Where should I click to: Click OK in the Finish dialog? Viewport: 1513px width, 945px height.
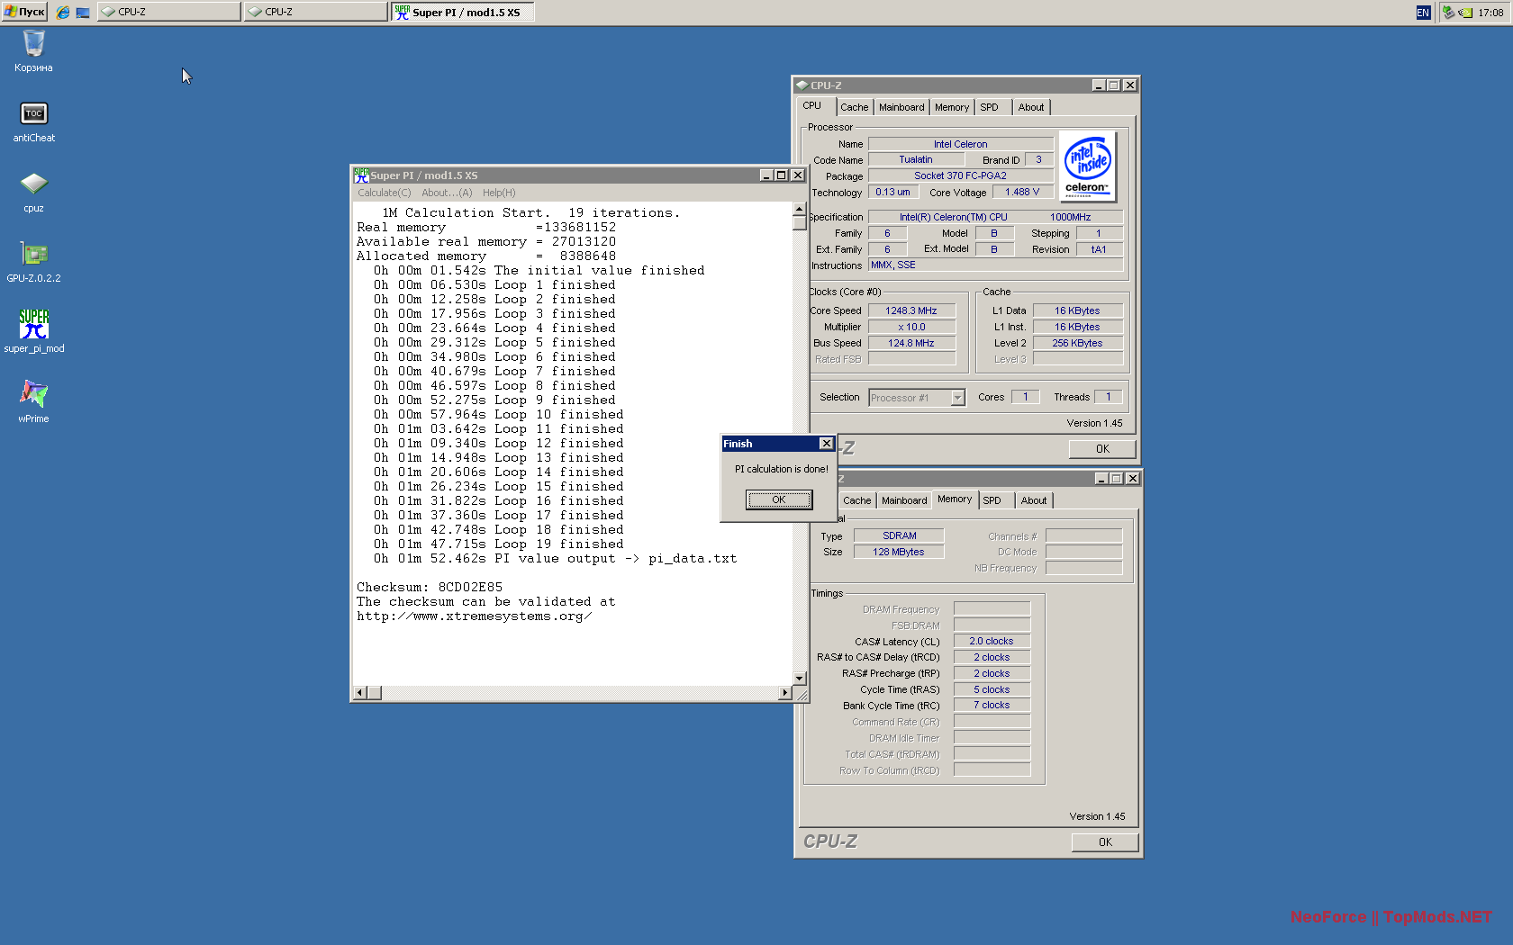pyautogui.click(x=779, y=499)
